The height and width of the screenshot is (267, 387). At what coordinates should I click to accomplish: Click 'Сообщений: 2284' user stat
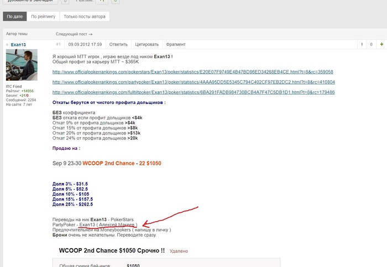tap(21, 100)
